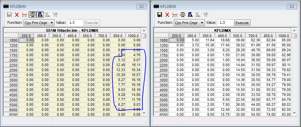
Task: Click the scrollbar thumb in the right table
Action: (x=294, y=36)
